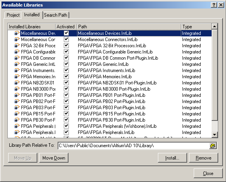226x182 pixels.
Task: Click the FPGA 32-Bit Processors library icon
Action: pyautogui.click(x=17, y=46)
